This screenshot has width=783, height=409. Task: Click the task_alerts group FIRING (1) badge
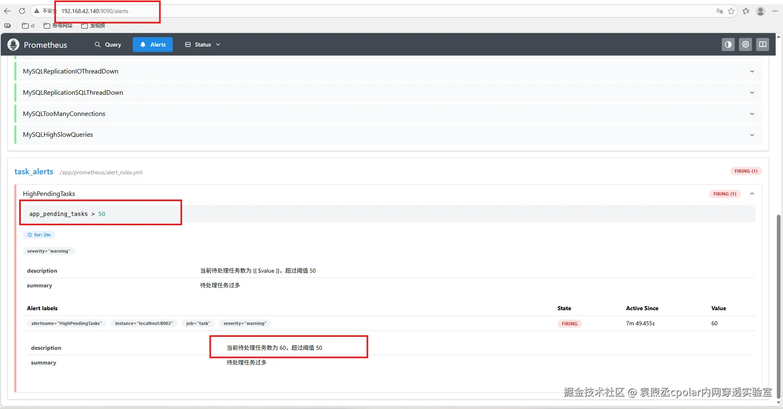[x=746, y=171]
